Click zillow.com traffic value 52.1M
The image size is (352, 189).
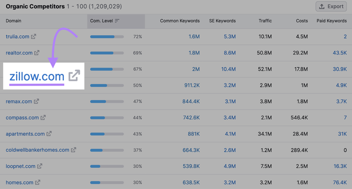pyautogui.click(x=265, y=69)
